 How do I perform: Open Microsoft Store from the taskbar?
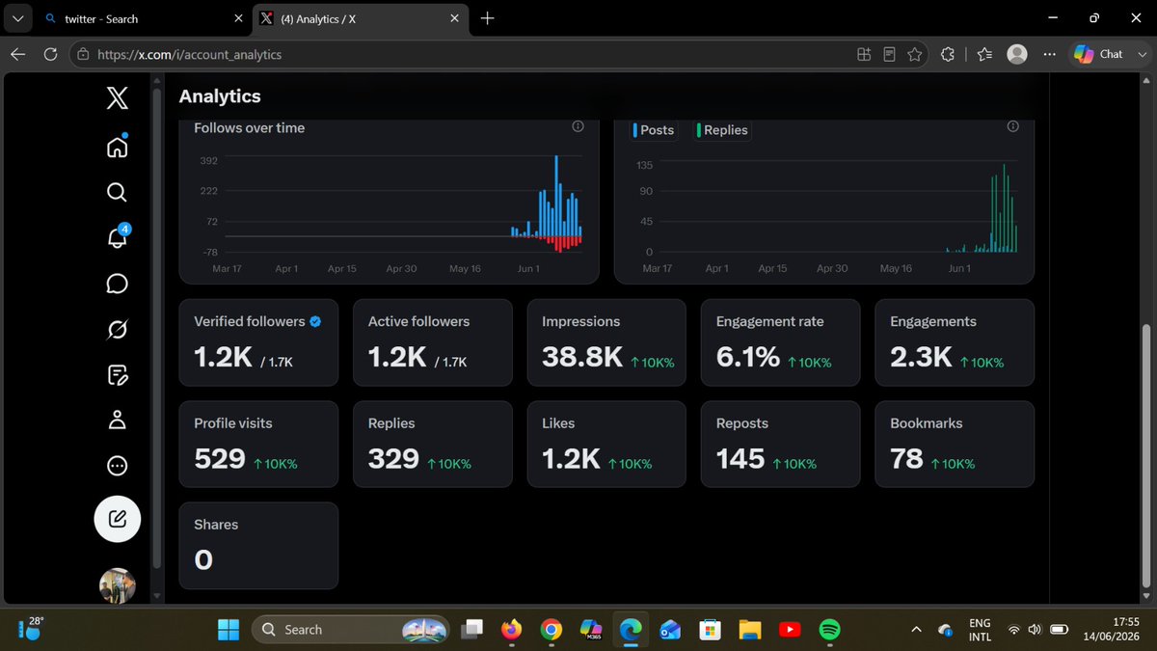point(710,630)
